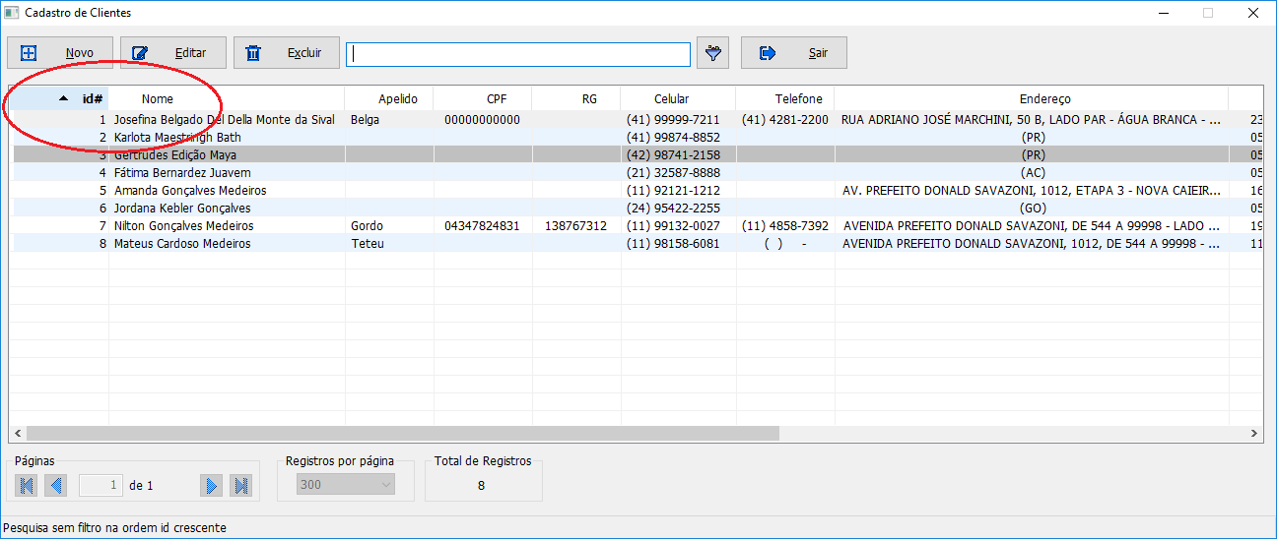Click the Nome column header
The height and width of the screenshot is (539, 1277).
point(158,98)
